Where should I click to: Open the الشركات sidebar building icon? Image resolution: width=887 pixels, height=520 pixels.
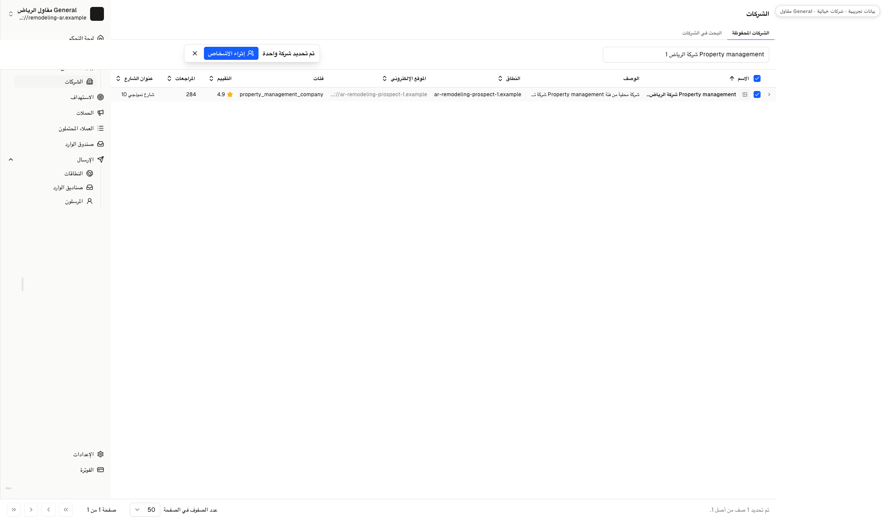point(90,81)
